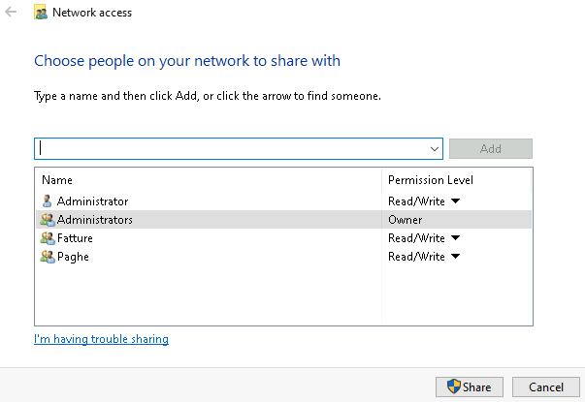Select the Administrators row name
The height and width of the screenshot is (402, 585).
pyautogui.click(x=95, y=220)
